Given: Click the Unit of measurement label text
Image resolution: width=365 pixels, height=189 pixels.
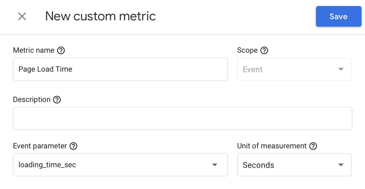Looking at the screenshot, I should (x=272, y=146).
